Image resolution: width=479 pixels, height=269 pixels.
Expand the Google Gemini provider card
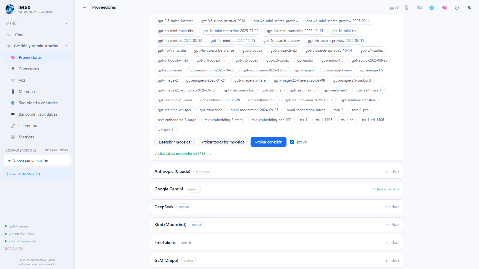click(277, 189)
